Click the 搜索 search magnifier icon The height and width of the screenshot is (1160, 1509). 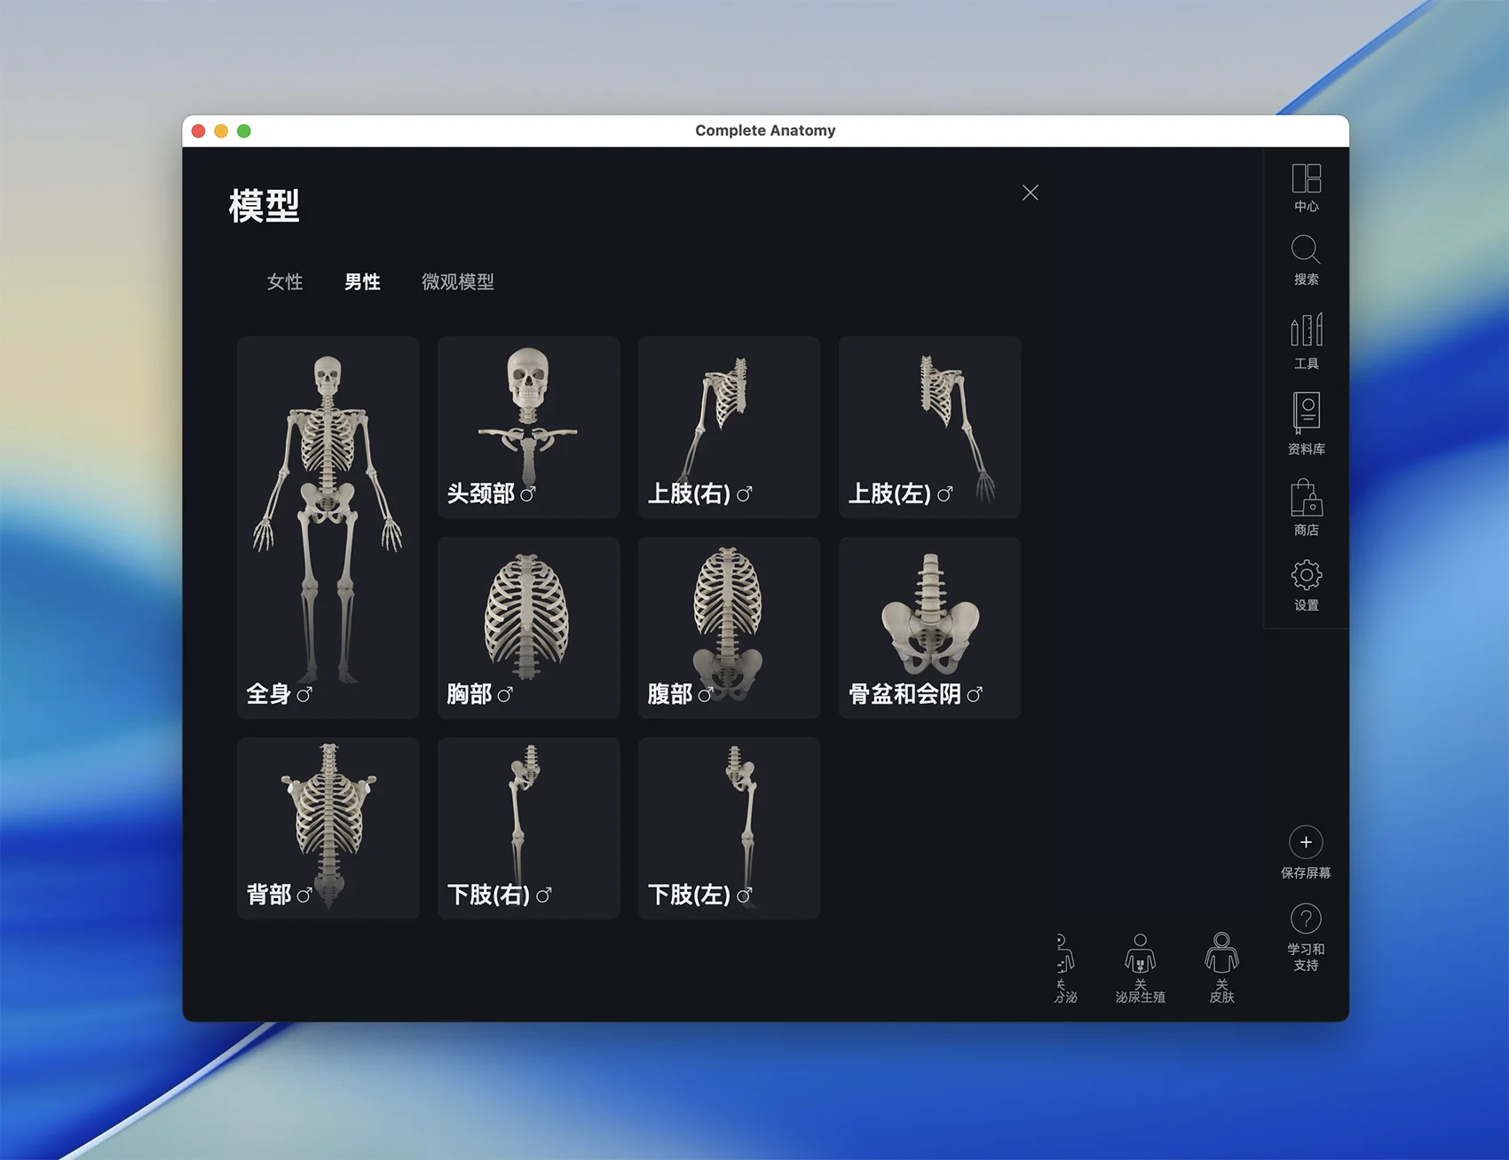[x=1306, y=251]
